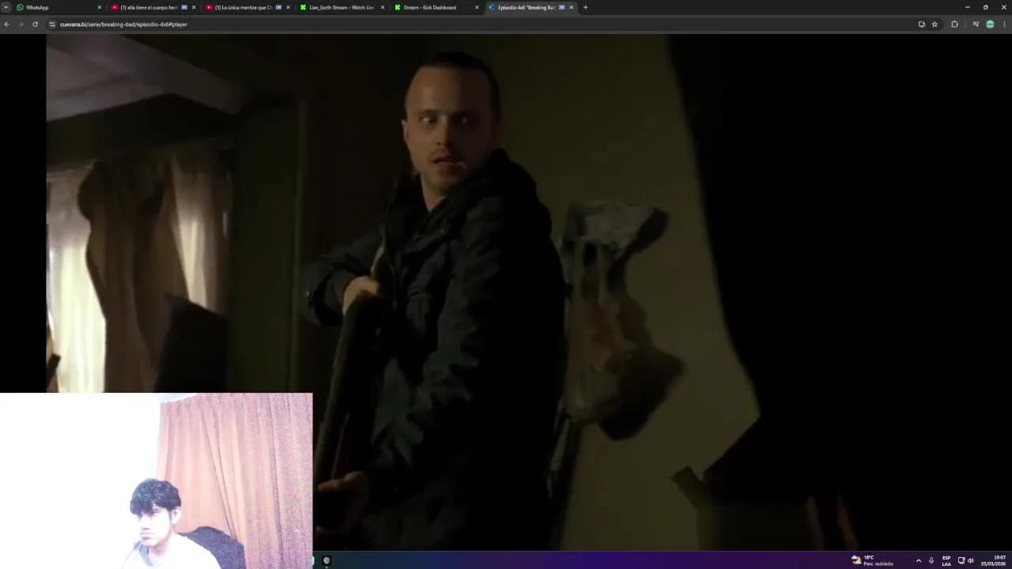Open the Chrome profile avatar
Viewport: 1012px width, 569px height.
point(990,24)
